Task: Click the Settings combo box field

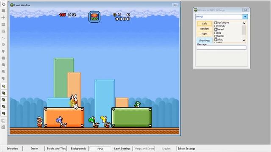Action: (x=219, y=16)
